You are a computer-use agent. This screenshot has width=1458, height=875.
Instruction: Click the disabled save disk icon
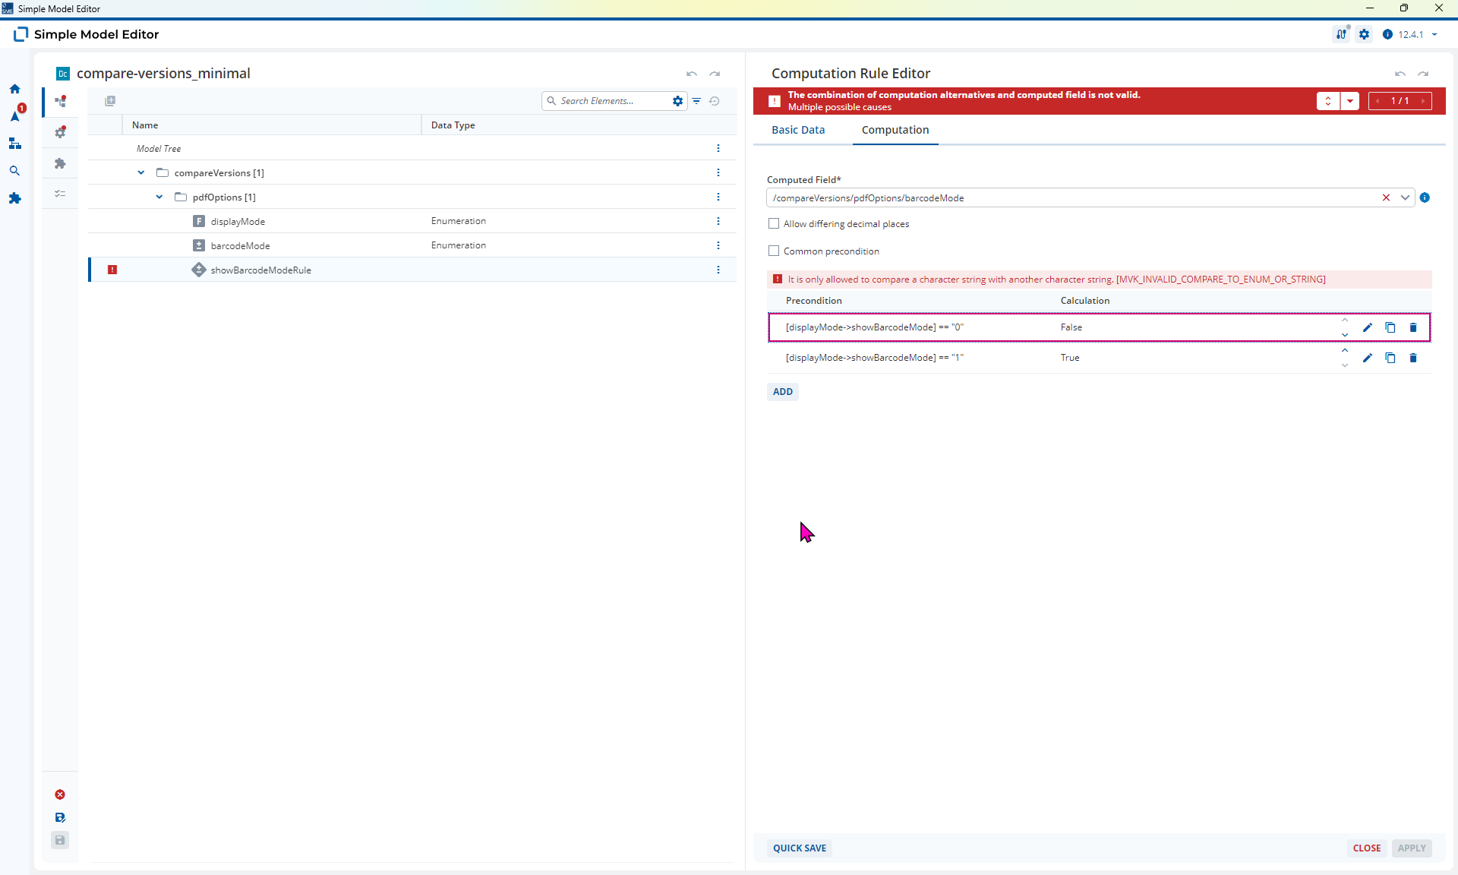coord(60,840)
